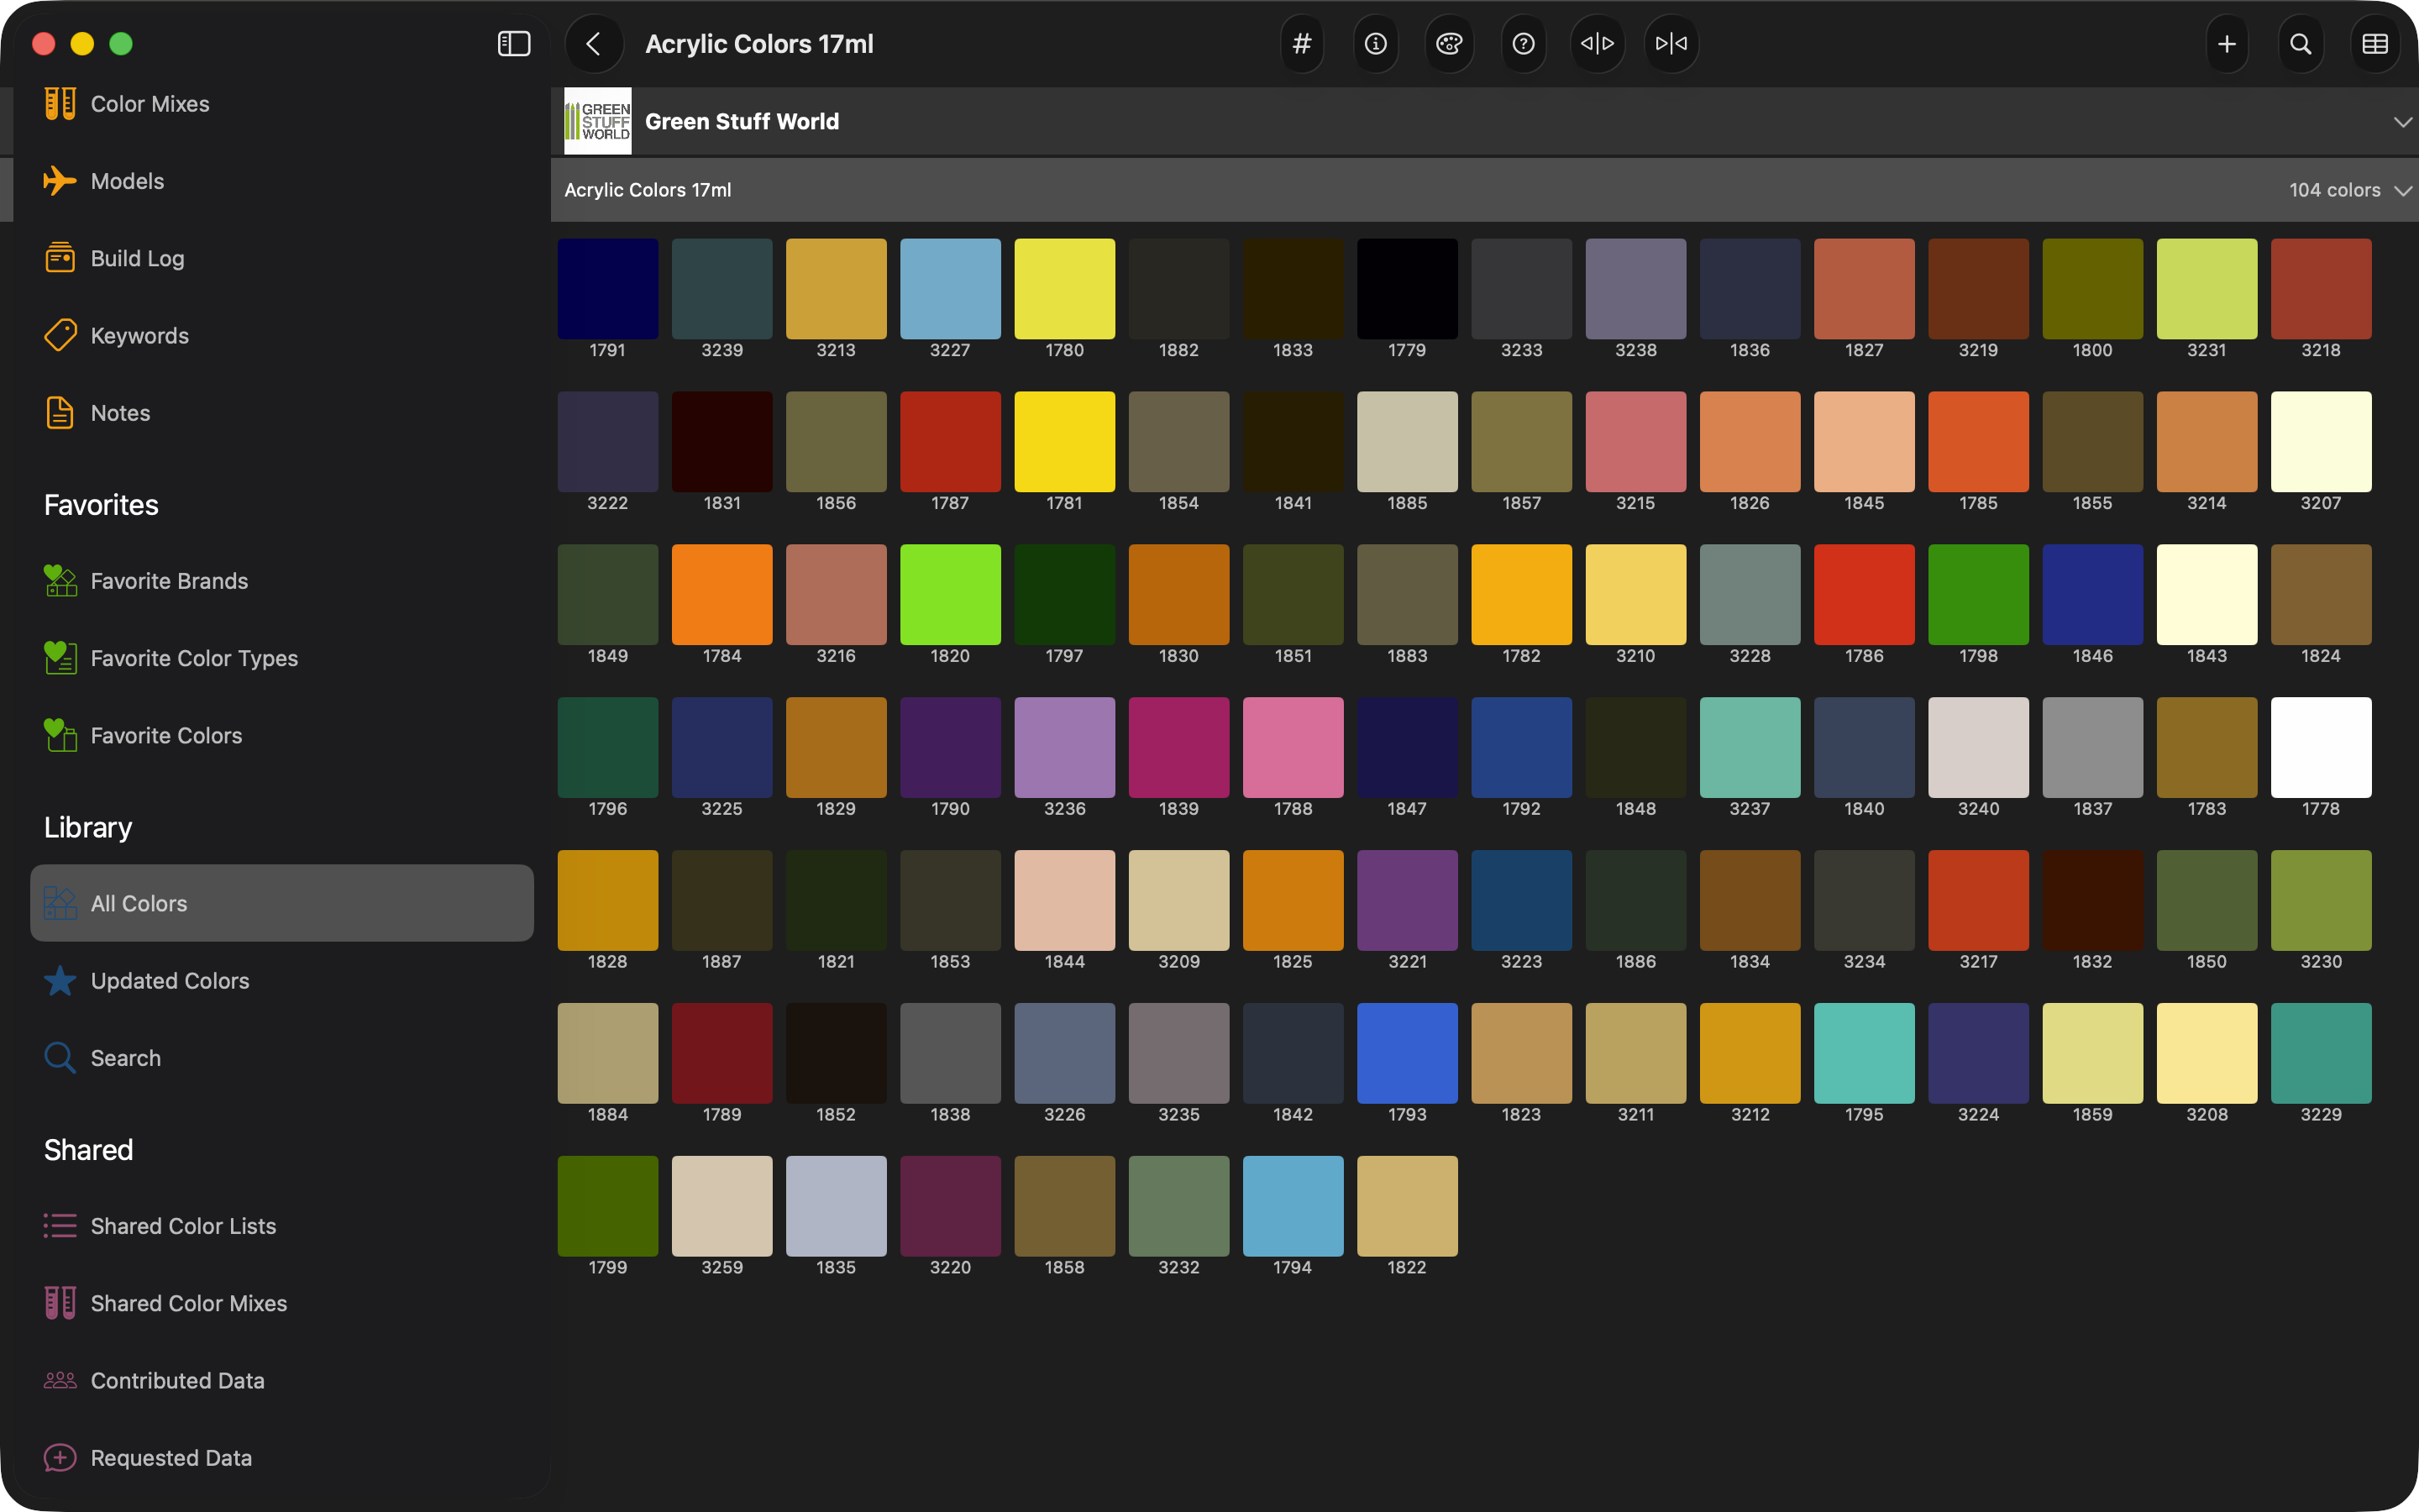Open the info circle toolbar icon
This screenshot has height=1512, width=2419.
[1376, 44]
